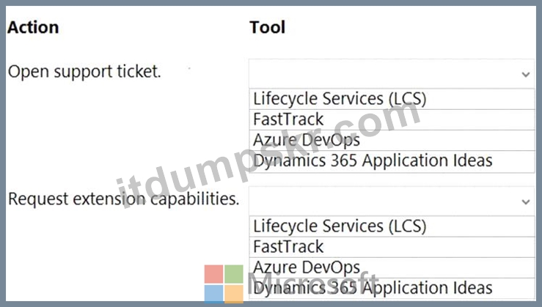Click the Action column header
Viewport: 542px width, 307px height.
[x=33, y=28]
